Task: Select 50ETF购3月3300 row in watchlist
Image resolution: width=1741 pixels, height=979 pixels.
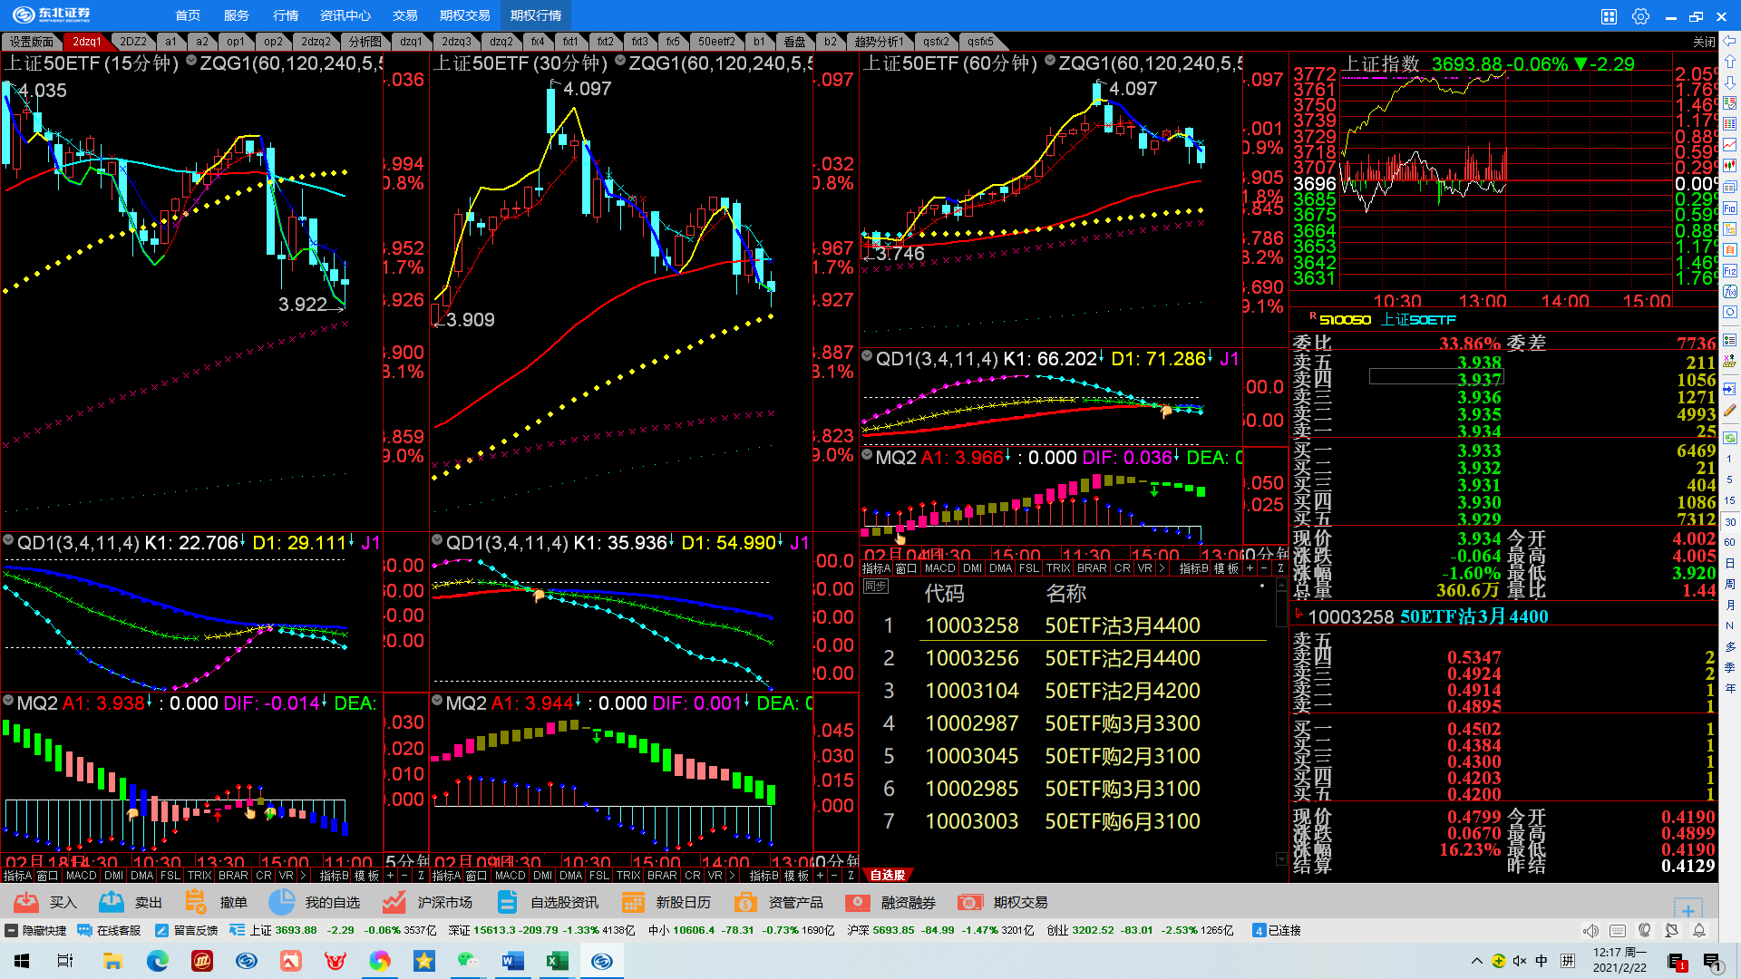Action: [x=1122, y=723]
